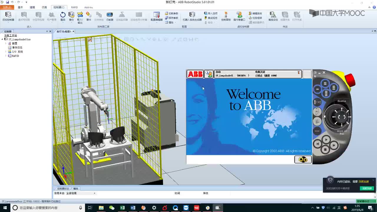The image size is (377, 212).
Task: Open the 控制器 panel options dropdown
Action: pos(47,31)
